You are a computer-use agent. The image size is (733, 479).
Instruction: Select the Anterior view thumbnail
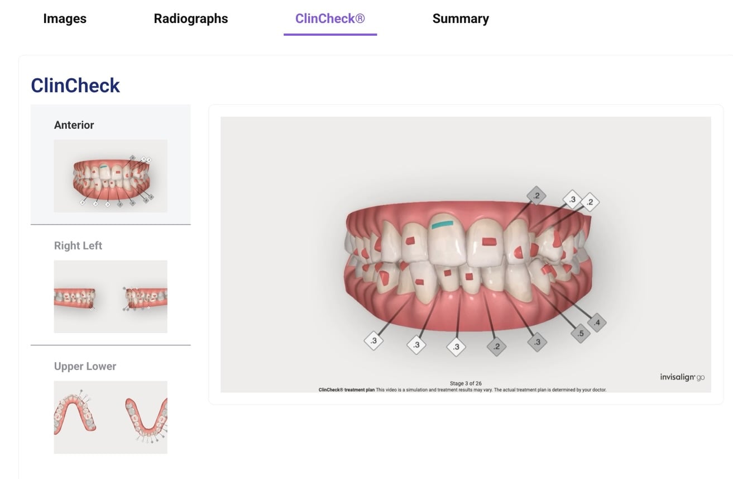click(111, 176)
